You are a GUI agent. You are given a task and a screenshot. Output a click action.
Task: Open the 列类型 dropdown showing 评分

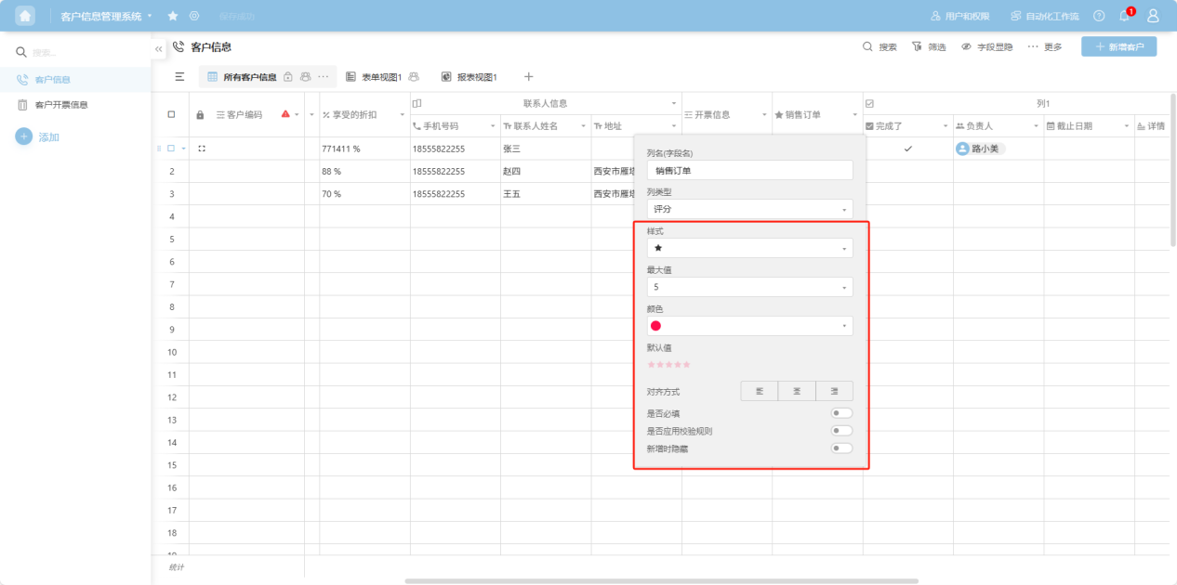(749, 210)
